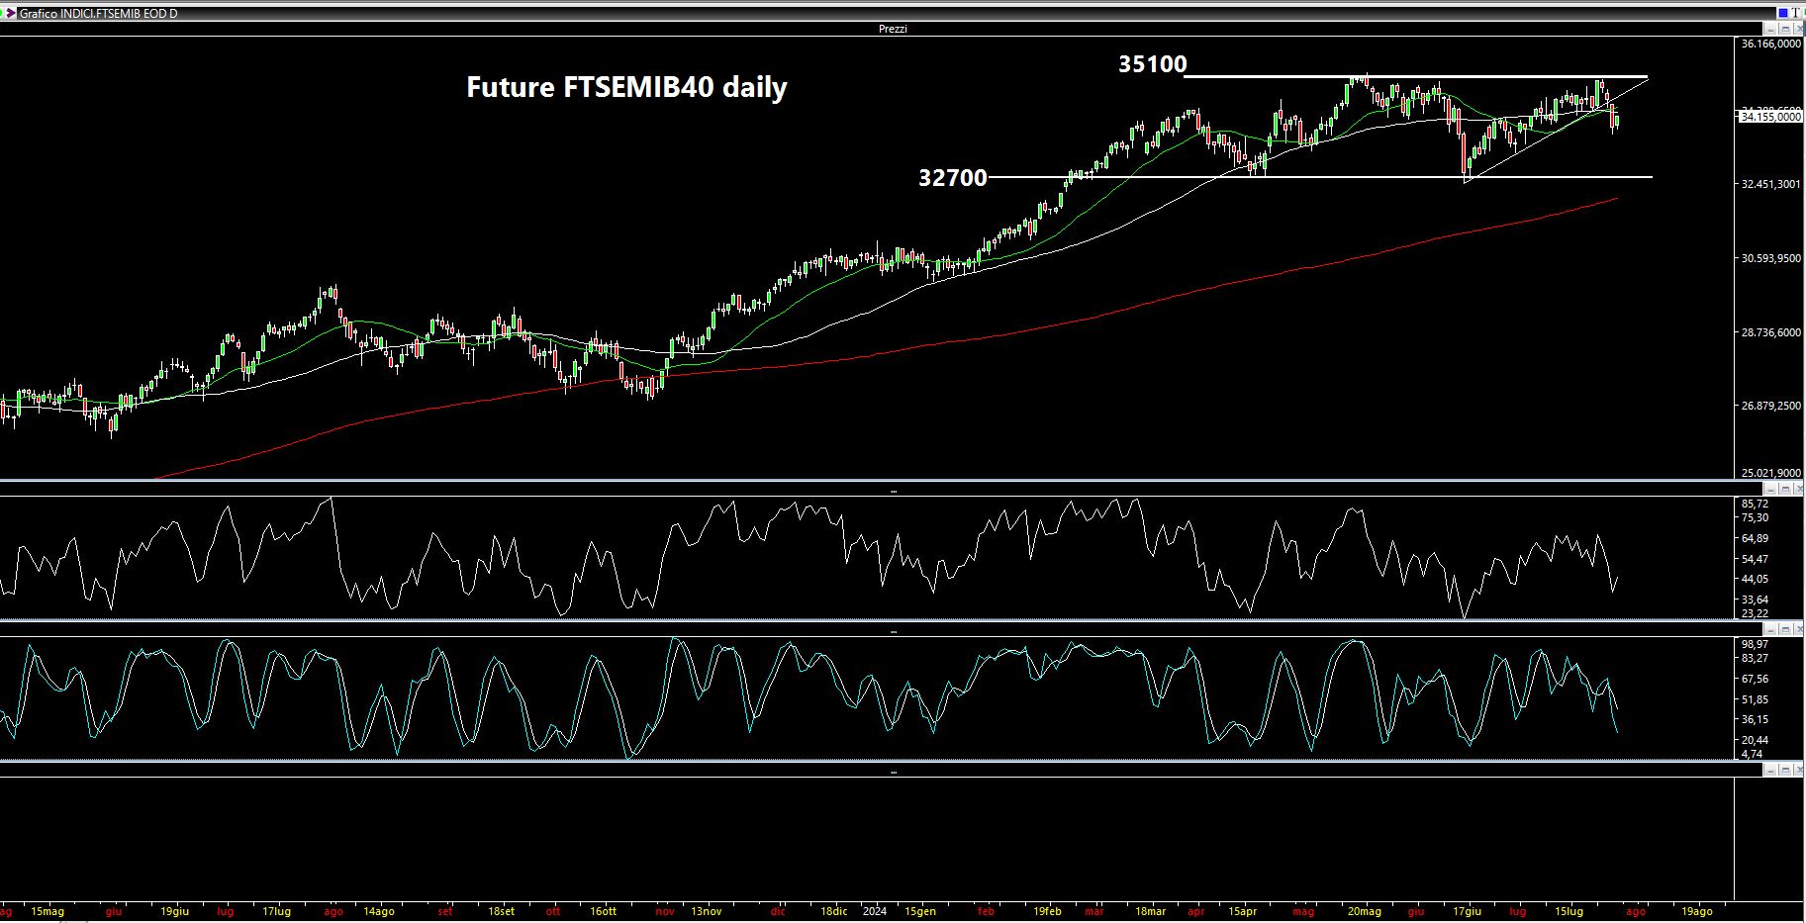Click the 51,85 stochastic scale value
1806x923 pixels.
coord(1755,699)
